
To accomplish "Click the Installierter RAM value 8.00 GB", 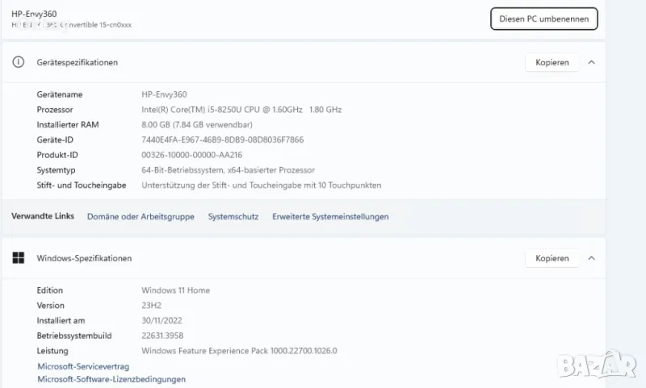I will [197, 124].
